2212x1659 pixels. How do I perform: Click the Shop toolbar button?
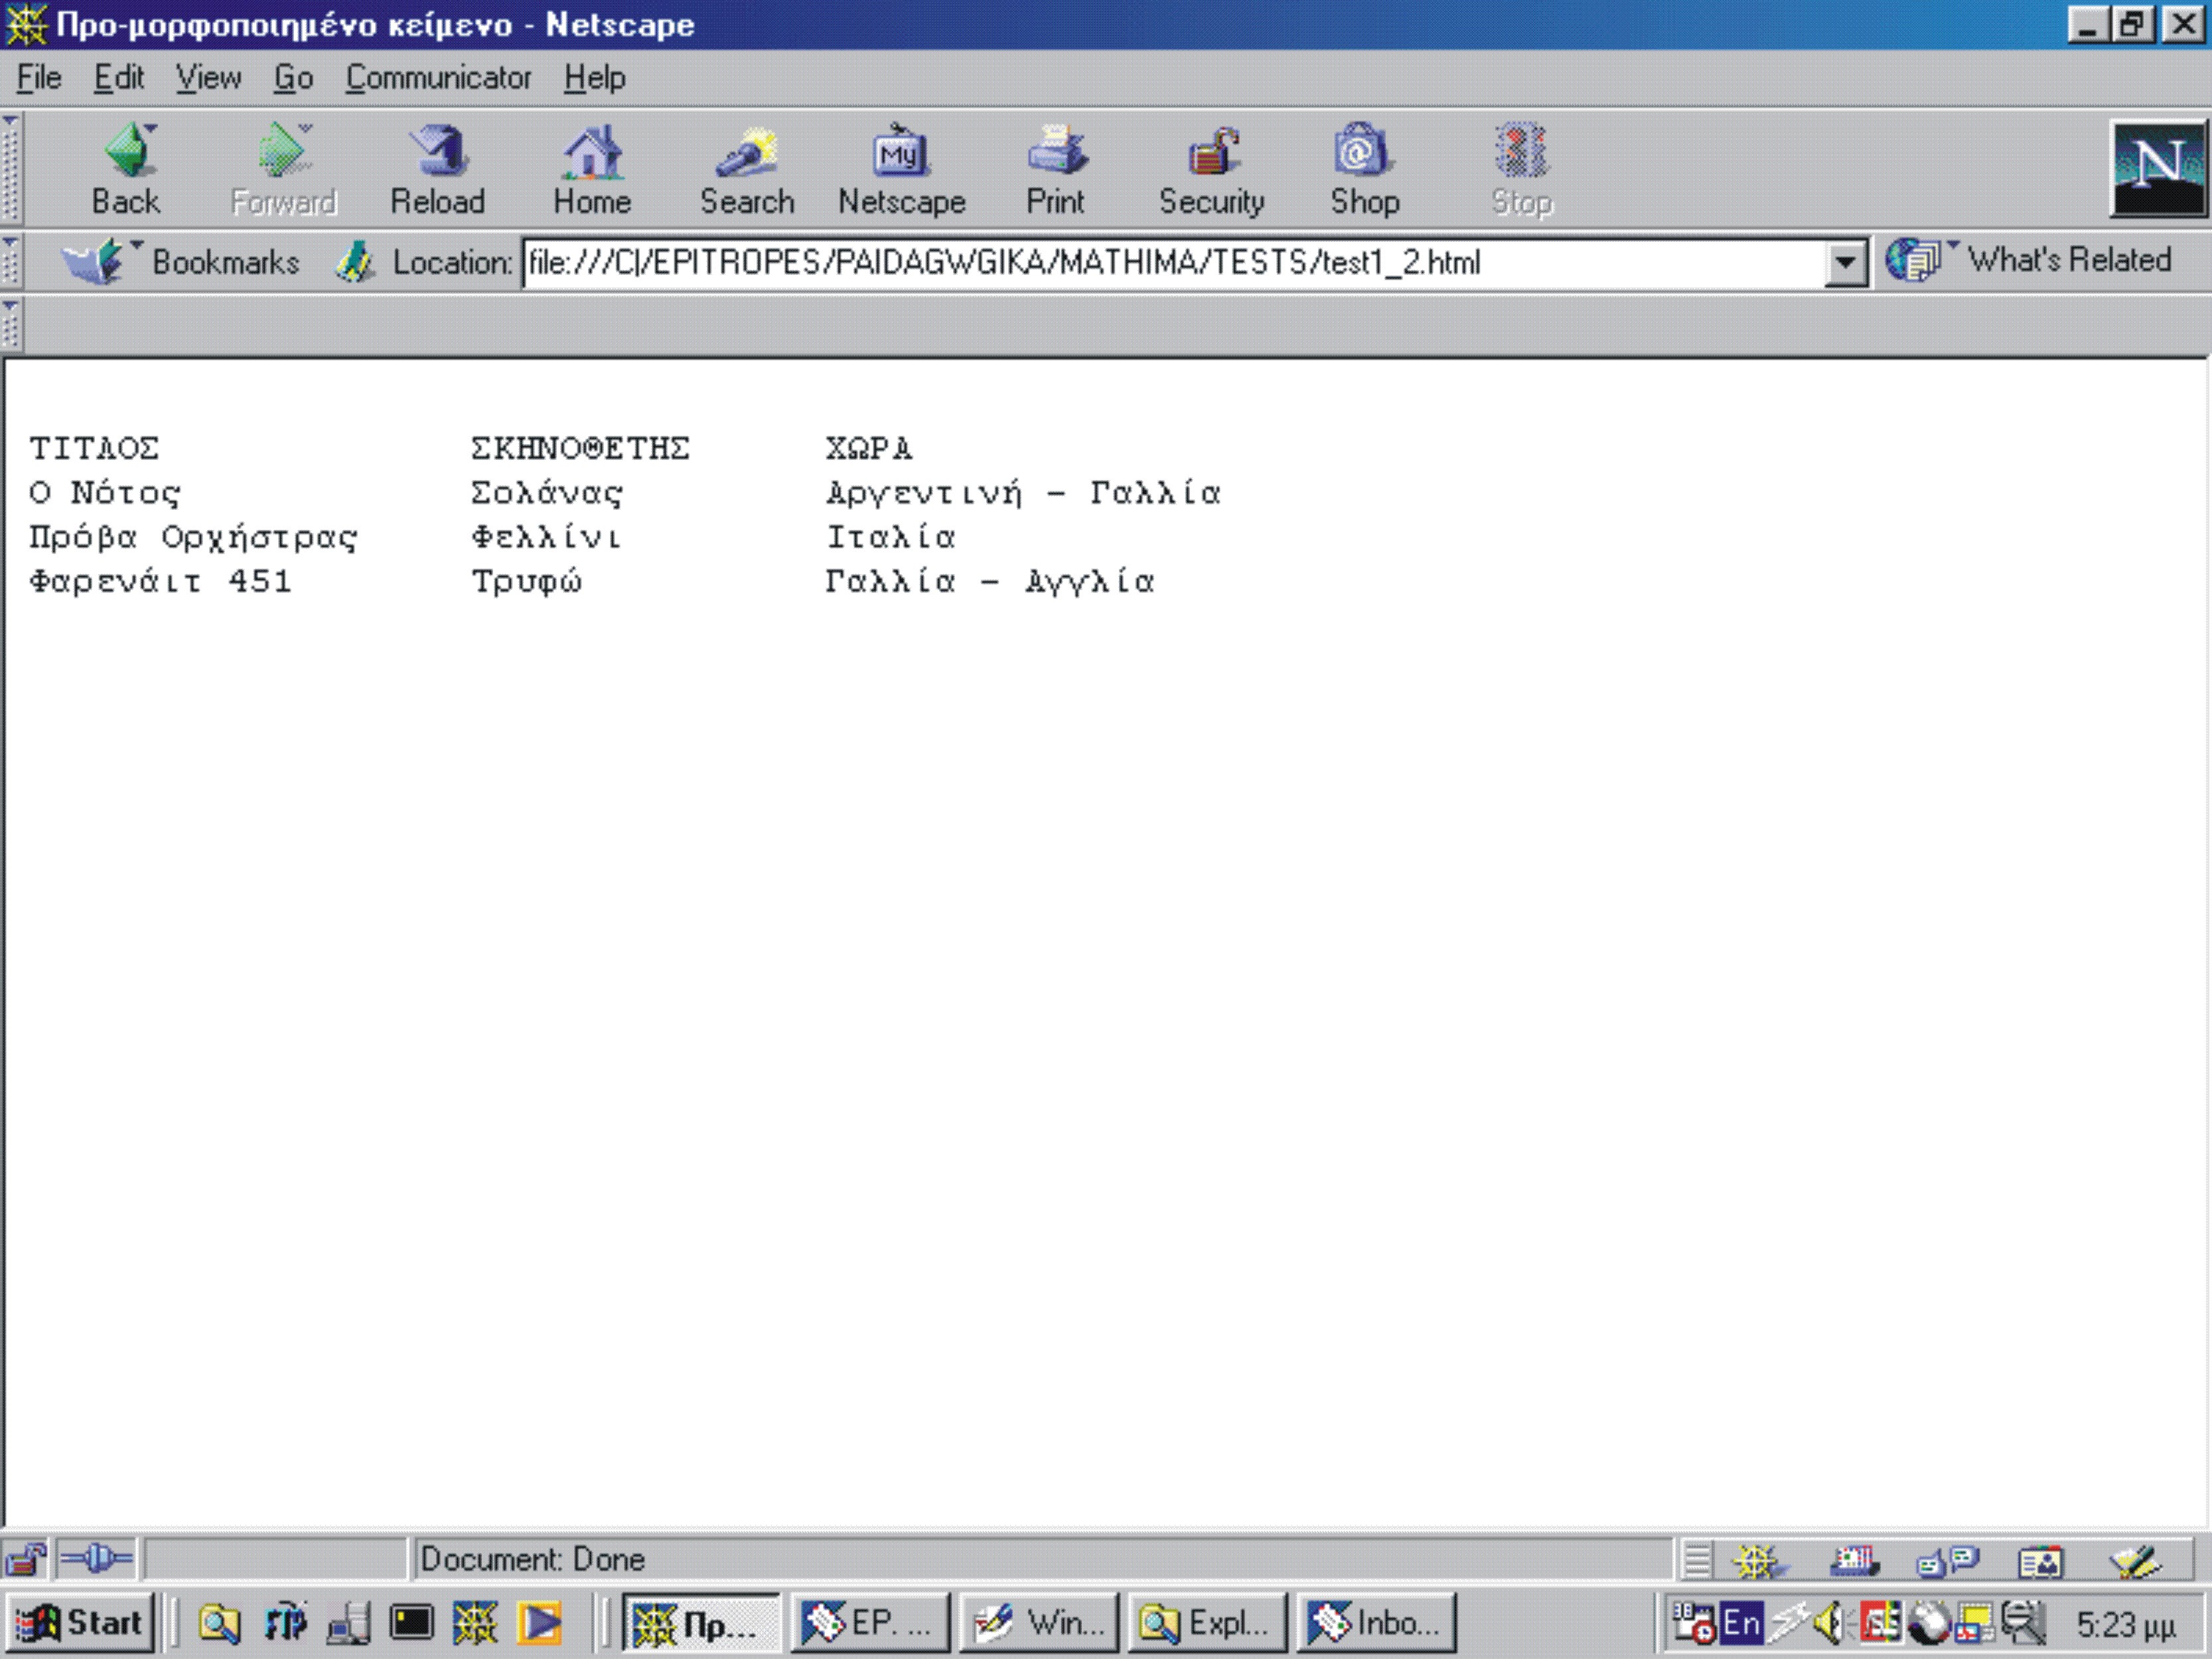[x=1364, y=170]
